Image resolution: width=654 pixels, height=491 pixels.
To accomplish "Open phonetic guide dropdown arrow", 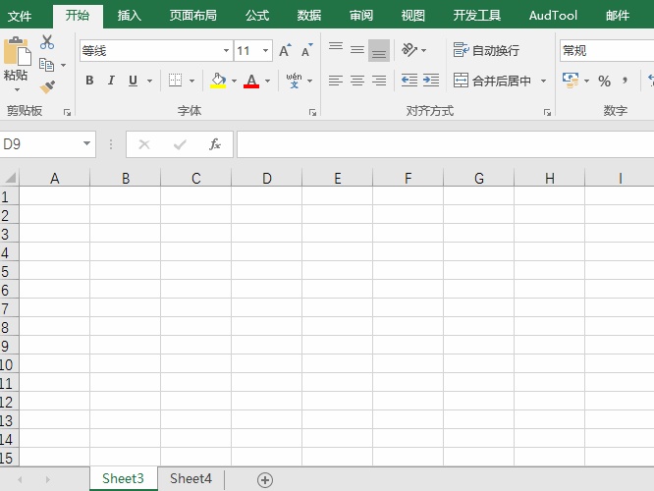I will coord(310,81).
